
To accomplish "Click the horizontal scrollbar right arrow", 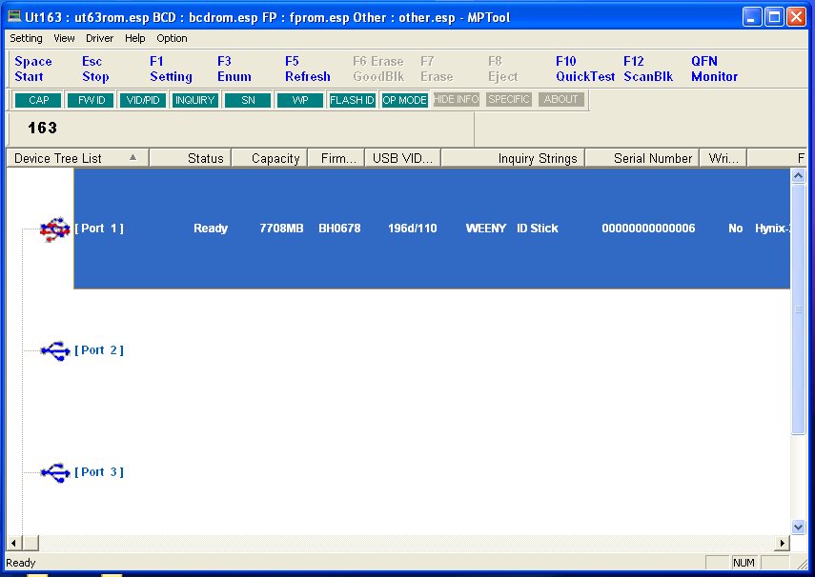I will [x=783, y=544].
